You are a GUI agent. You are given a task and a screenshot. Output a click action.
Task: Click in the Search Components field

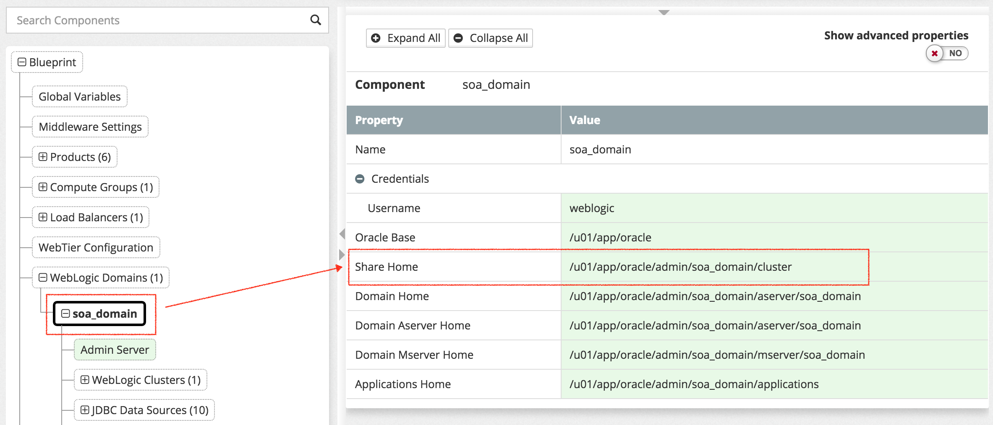(x=159, y=20)
